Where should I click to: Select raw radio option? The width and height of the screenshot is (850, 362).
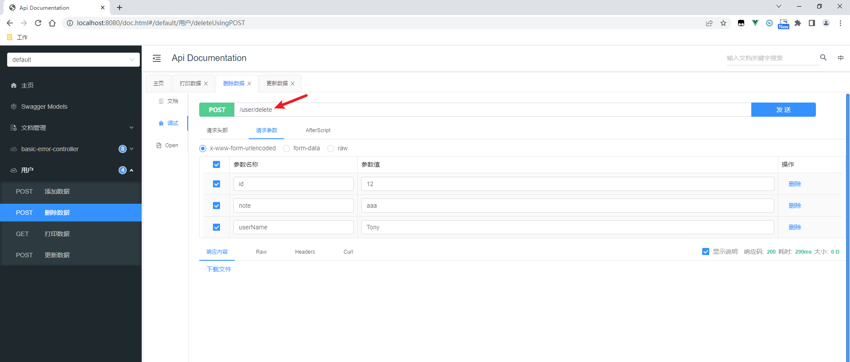coord(331,149)
